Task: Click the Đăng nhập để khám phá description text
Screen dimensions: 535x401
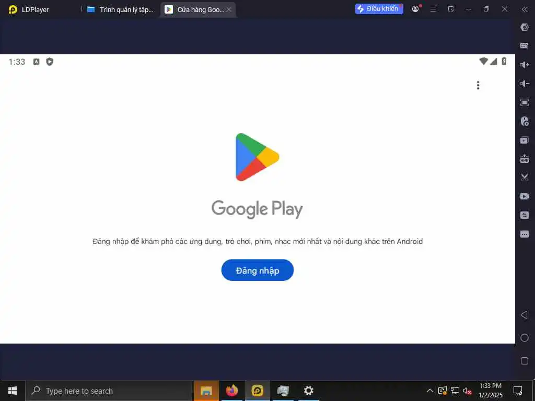Action: (258, 241)
